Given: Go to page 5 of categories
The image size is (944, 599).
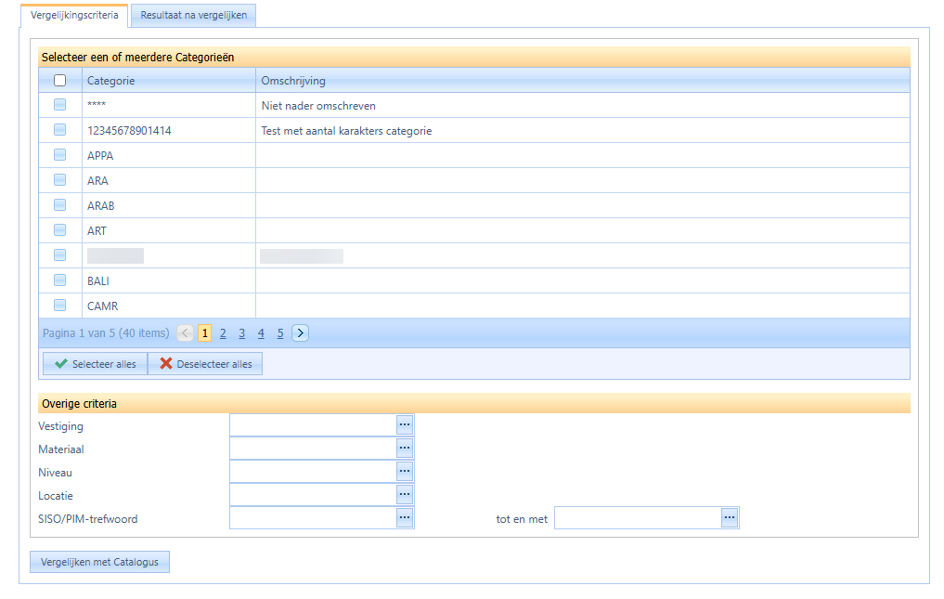Looking at the screenshot, I should pyautogui.click(x=279, y=333).
